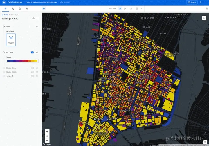Expand the Basic section diamond marker
The image size is (209, 146).
point(4,26)
